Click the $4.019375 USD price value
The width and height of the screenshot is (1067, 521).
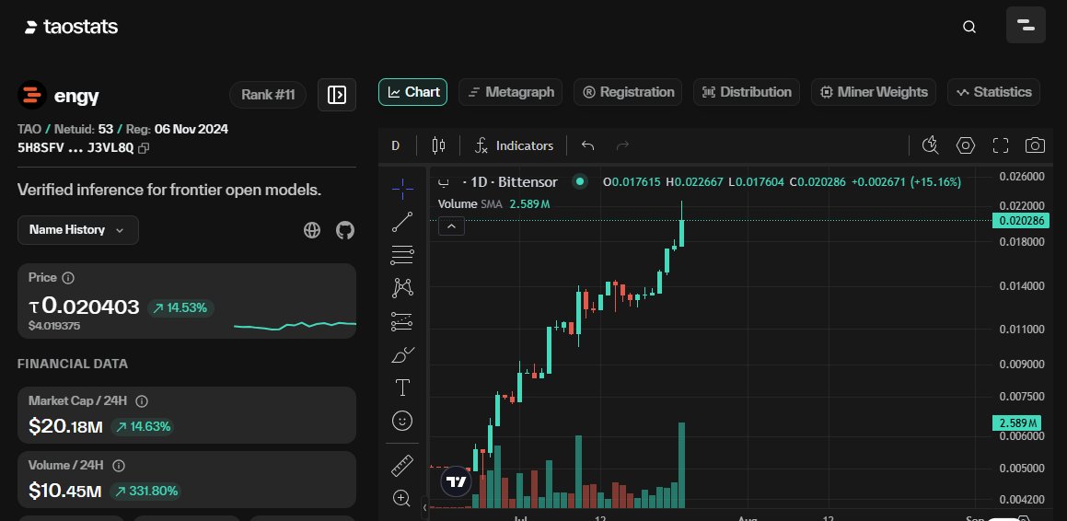point(54,326)
